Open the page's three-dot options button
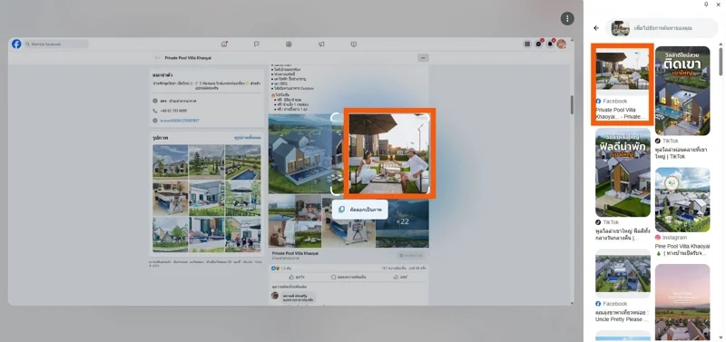The image size is (726, 342). pos(423,58)
